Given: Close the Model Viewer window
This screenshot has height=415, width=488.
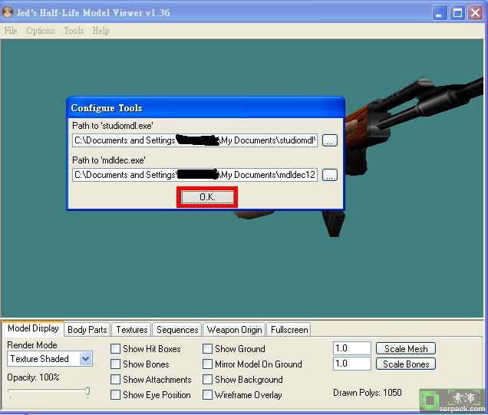Looking at the screenshot, I should pos(476,13).
